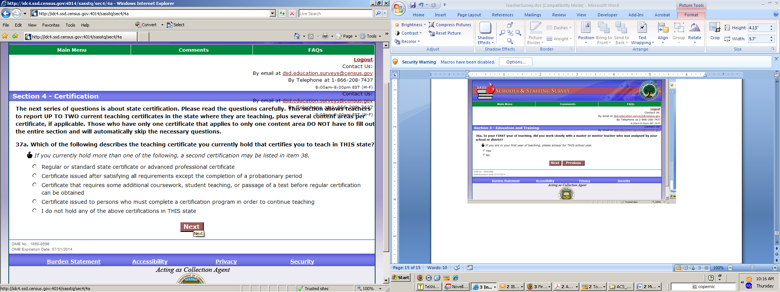Switch to the Page Layout ribbon tab

[469, 15]
